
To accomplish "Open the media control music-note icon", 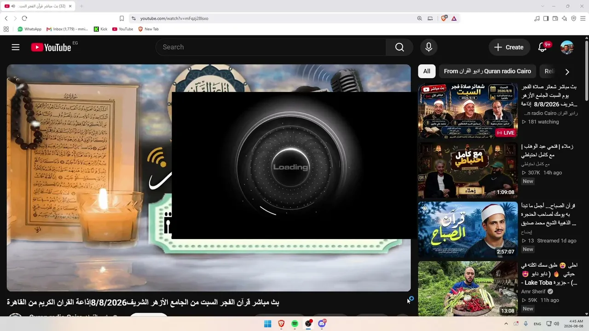I will 537,18.
